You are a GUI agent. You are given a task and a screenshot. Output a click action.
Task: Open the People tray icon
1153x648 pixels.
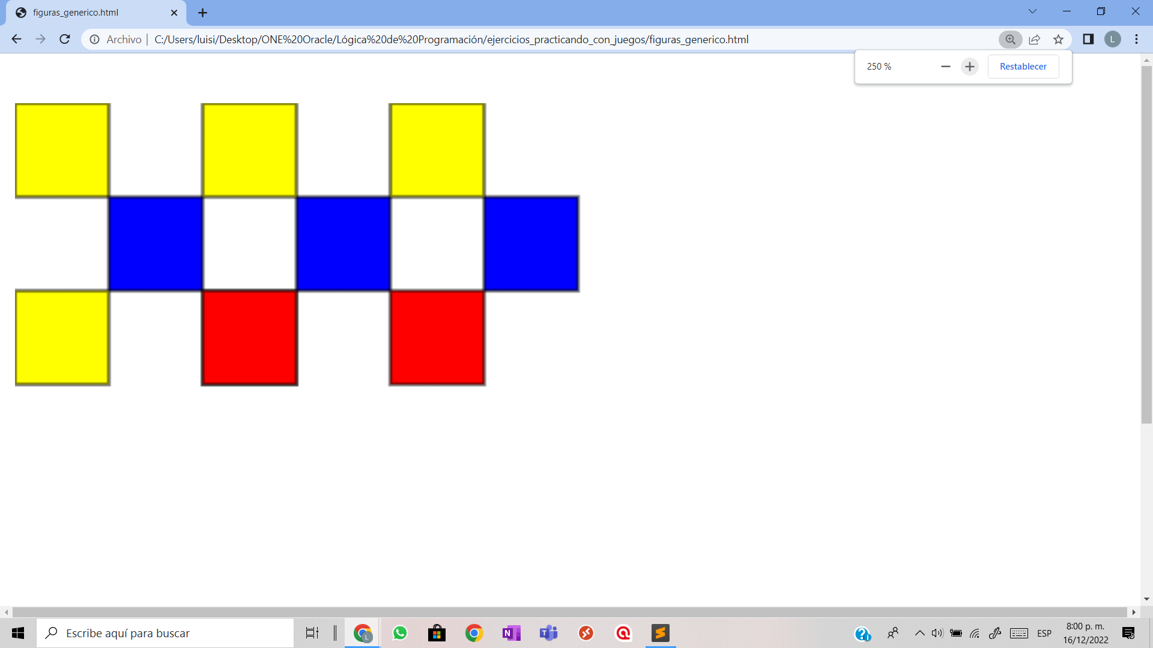pos(893,633)
